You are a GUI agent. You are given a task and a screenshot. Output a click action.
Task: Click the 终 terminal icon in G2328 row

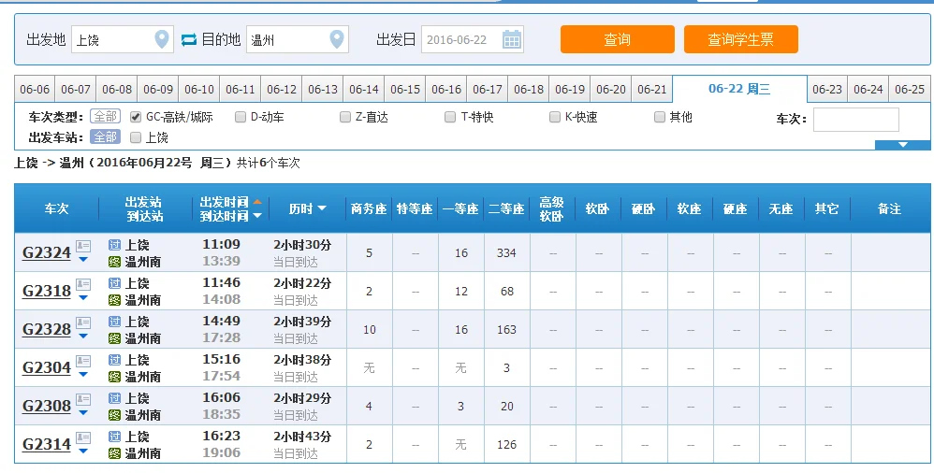(x=114, y=338)
